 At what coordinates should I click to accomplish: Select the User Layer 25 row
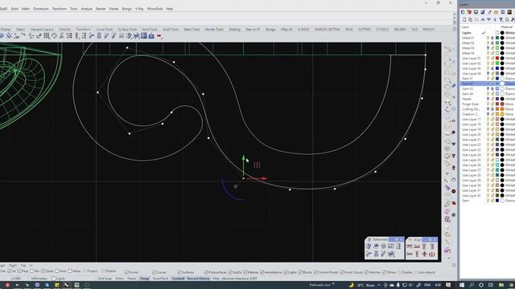487,160
